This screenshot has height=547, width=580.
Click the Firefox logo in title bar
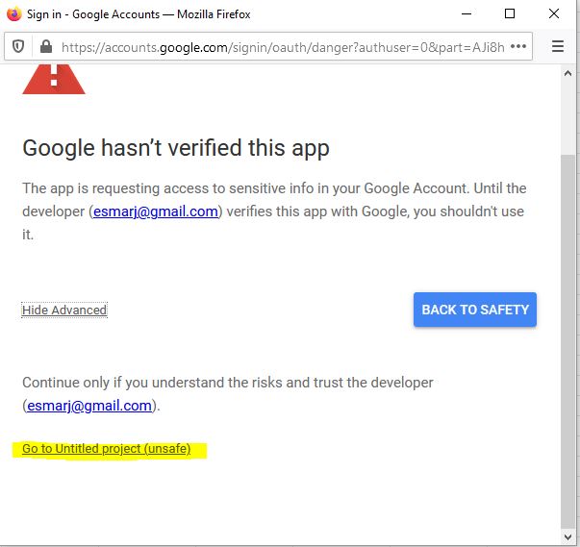point(13,14)
